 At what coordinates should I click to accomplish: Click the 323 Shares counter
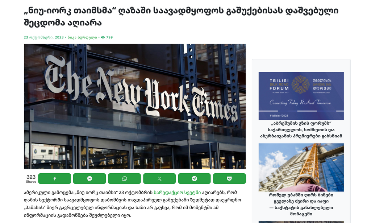(31, 179)
